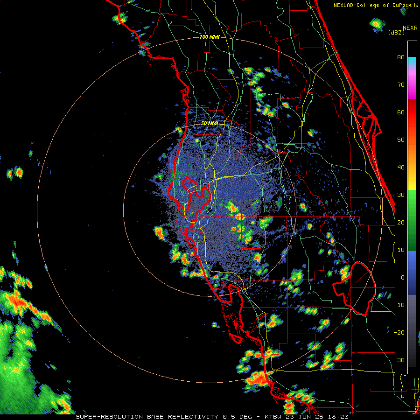Click the 0.5 DEG elevation text in caption
The width and height of the screenshot is (420, 420).
pyautogui.click(x=237, y=417)
